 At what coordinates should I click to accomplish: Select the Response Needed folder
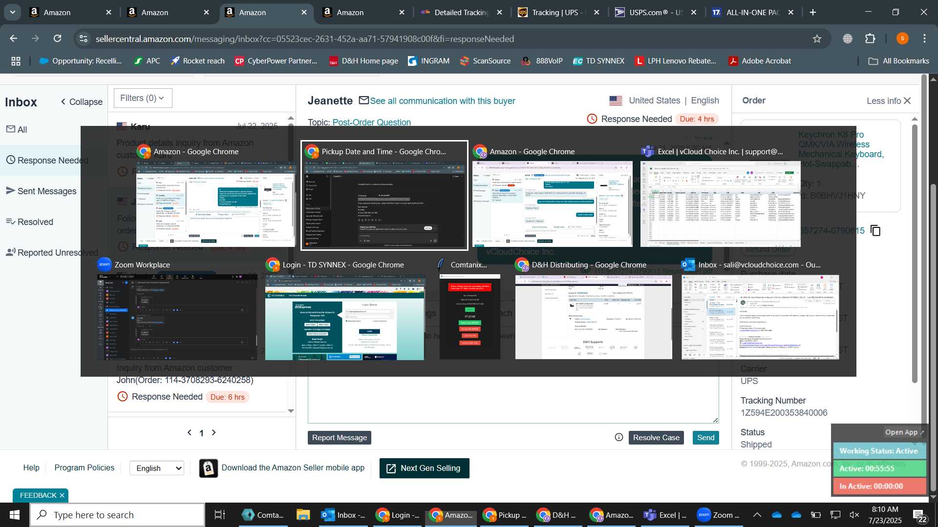tap(47, 160)
